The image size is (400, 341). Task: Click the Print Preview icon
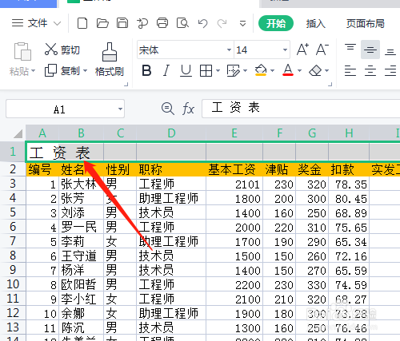click(182, 23)
